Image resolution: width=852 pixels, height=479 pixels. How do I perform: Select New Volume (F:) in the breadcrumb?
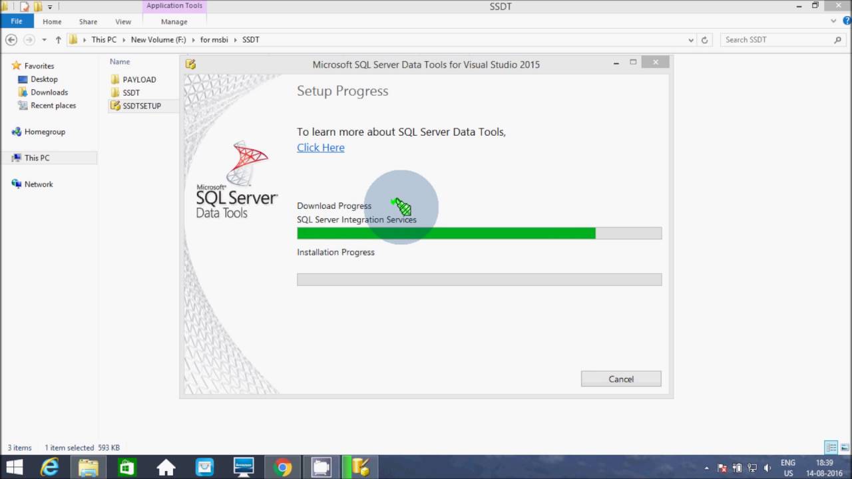(158, 40)
